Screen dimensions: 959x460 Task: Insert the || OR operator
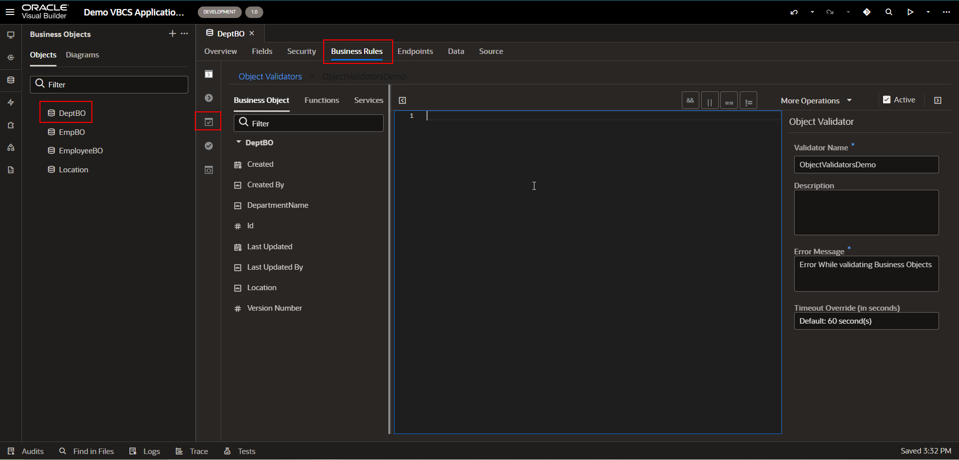coord(710,100)
